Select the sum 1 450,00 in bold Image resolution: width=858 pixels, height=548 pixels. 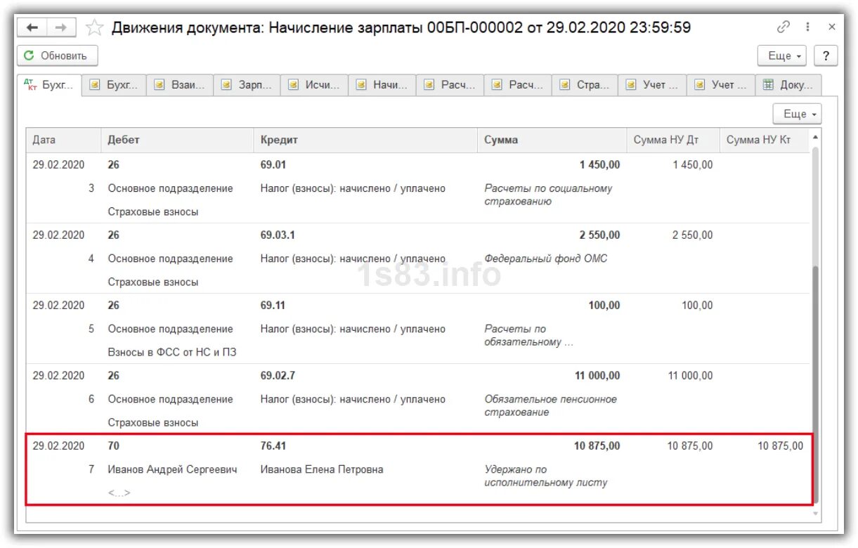599,164
